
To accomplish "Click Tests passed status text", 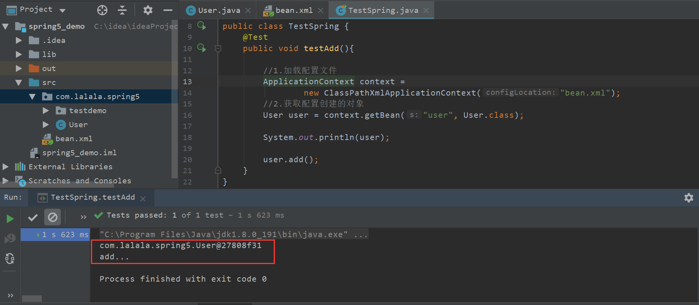I will [x=195, y=215].
